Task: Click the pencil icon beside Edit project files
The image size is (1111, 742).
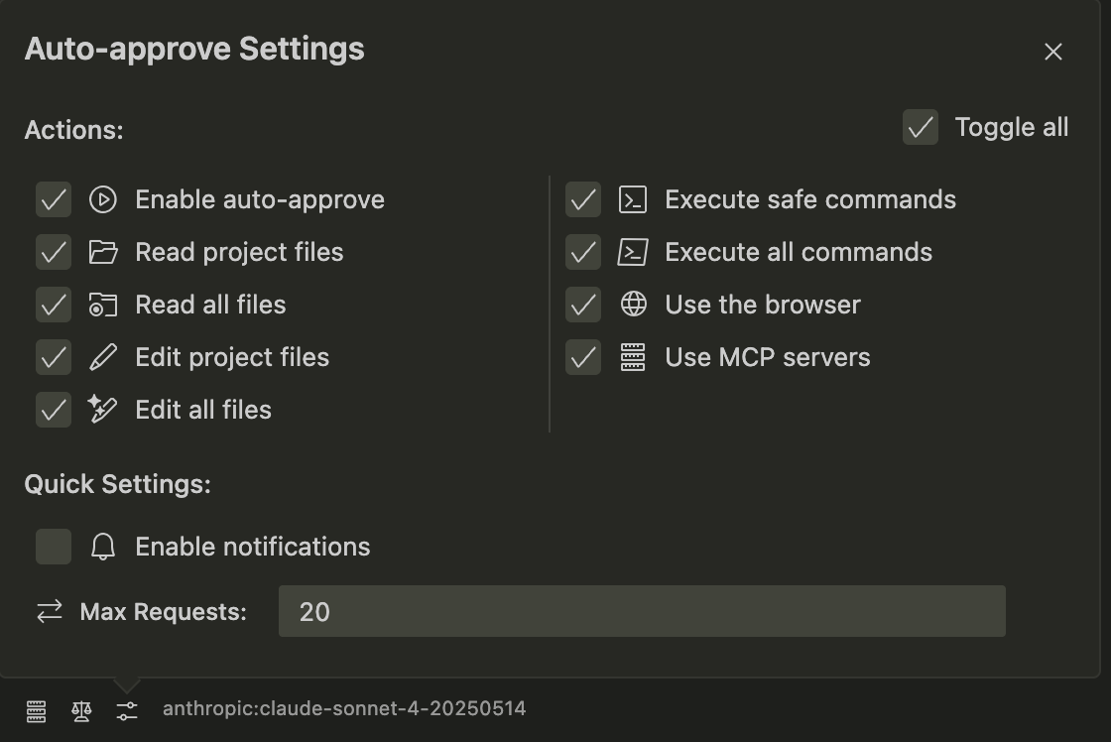Action: pyautogui.click(x=103, y=357)
